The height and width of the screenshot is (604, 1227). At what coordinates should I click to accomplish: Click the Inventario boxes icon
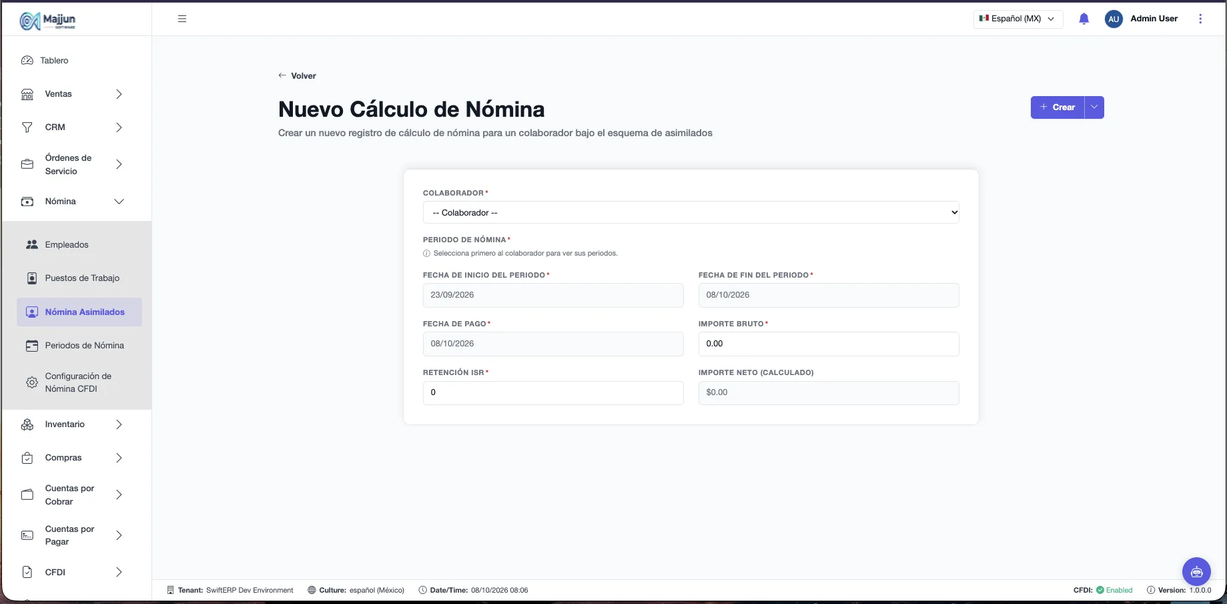pos(27,424)
